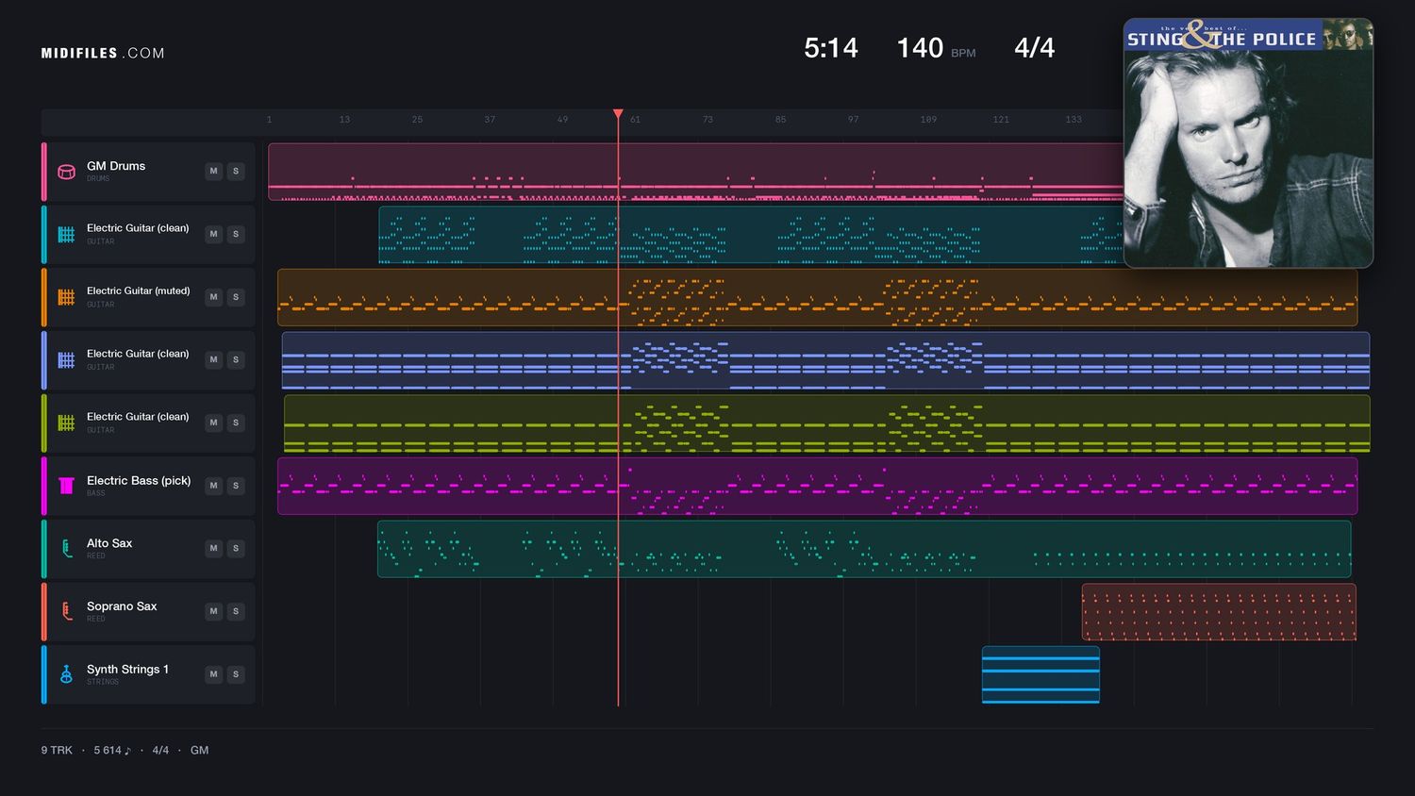
Task: Click the GM label in footer
Action: [x=199, y=751]
